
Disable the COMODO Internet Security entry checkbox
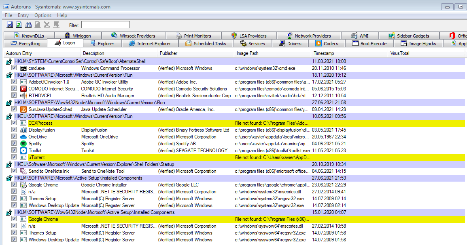point(14,88)
